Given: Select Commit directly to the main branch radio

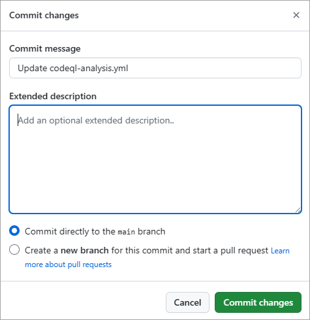Looking at the screenshot, I should [14, 231].
